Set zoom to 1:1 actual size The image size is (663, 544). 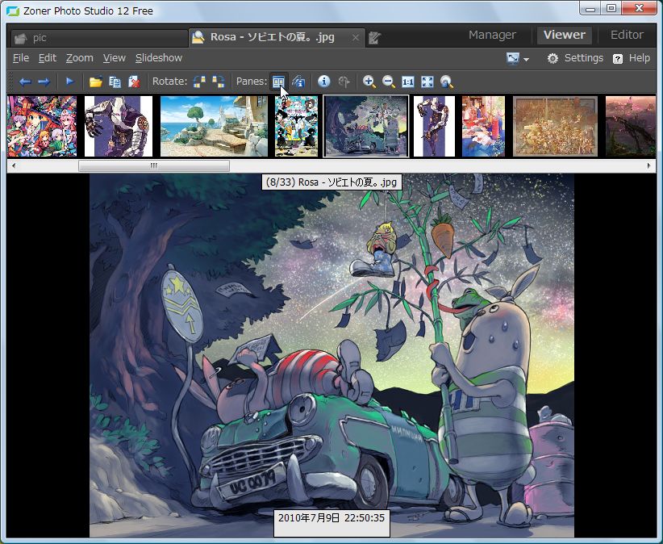coord(407,82)
